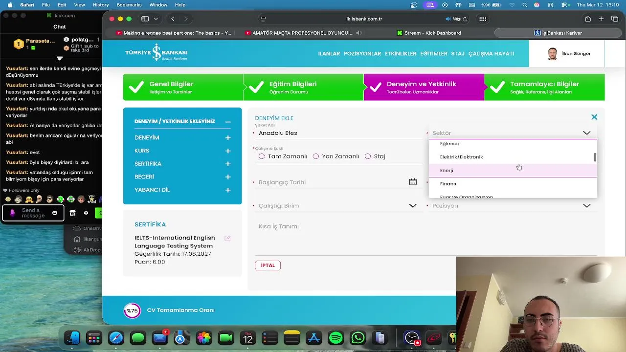This screenshot has height=352, width=626.
Task: Go back with Safari back arrow
Action: coord(173,19)
